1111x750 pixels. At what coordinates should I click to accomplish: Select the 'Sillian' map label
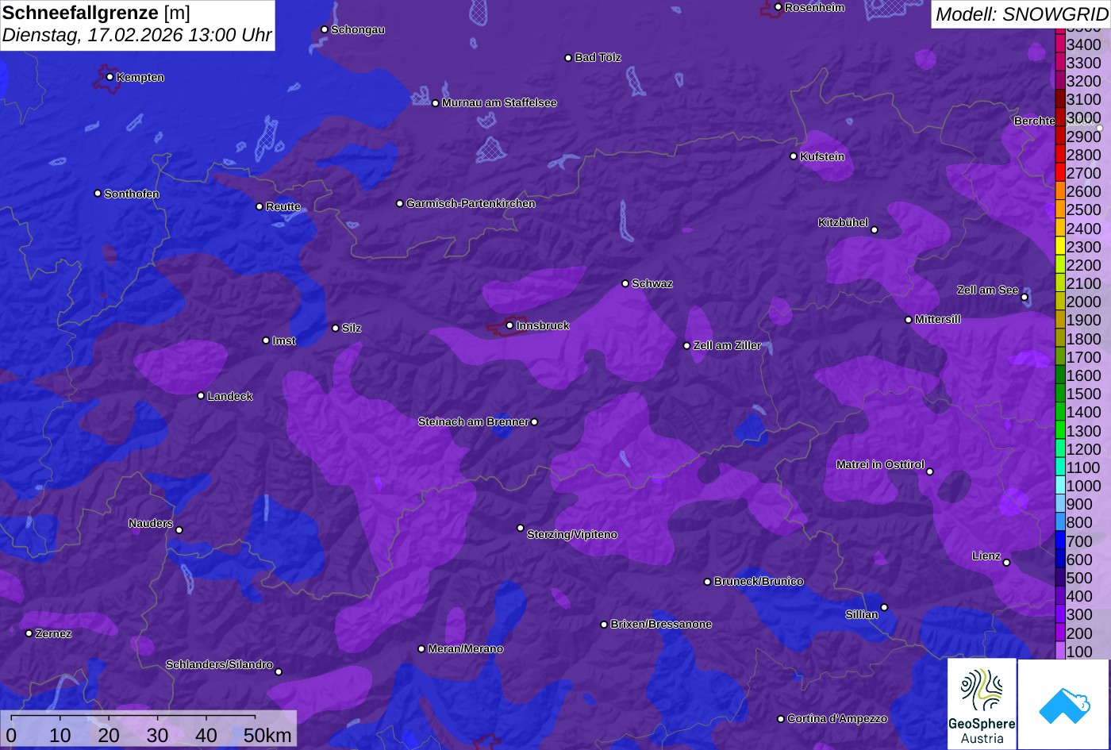click(862, 615)
